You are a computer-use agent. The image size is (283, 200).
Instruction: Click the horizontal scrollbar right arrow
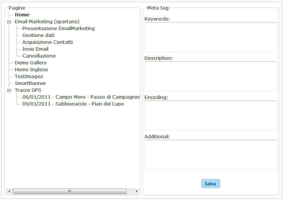tap(137, 191)
